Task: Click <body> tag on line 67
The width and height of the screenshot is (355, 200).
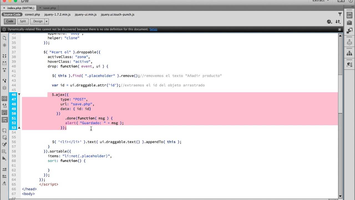Action: point(28,194)
